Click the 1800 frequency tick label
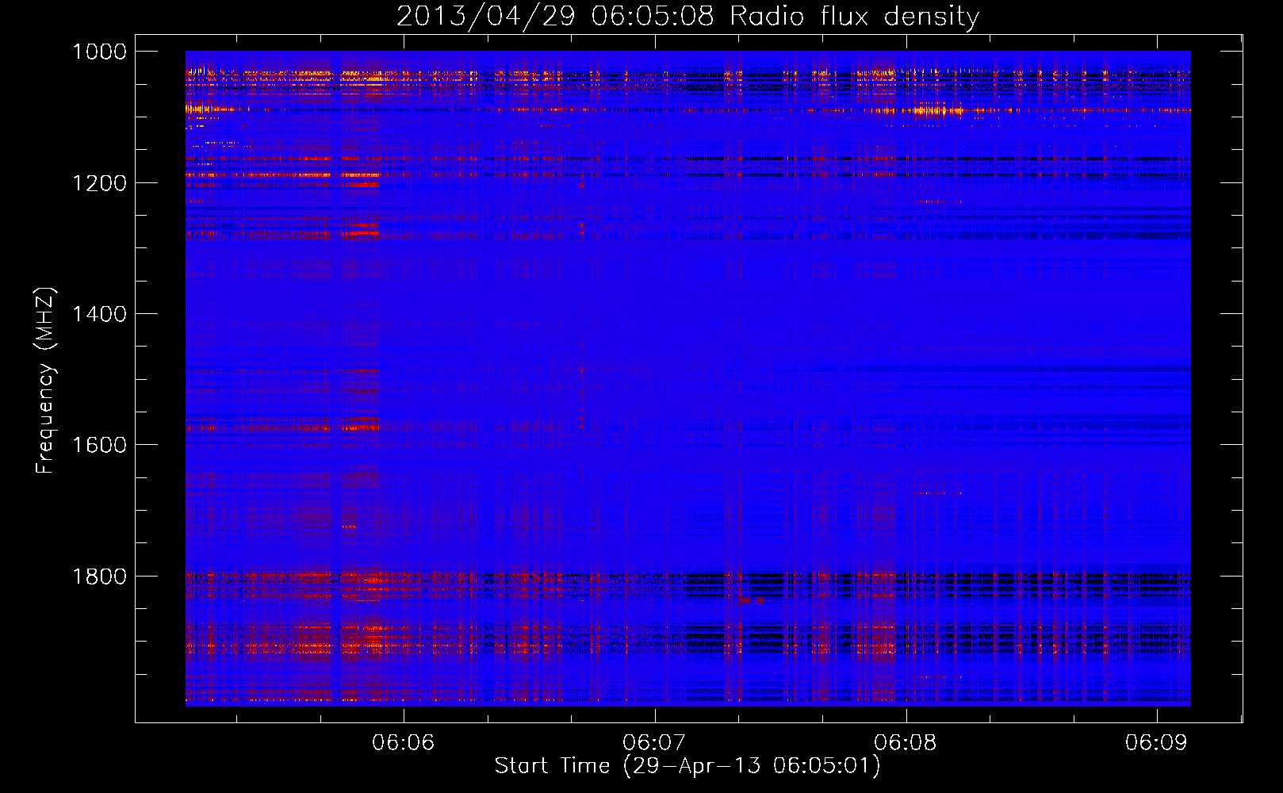 pyautogui.click(x=99, y=576)
